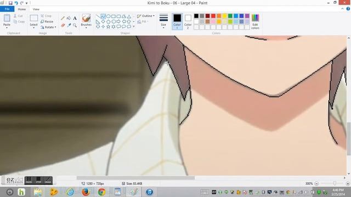Choose the Diamond shape
The height and width of the screenshot is (197, 351).
pos(103,22)
